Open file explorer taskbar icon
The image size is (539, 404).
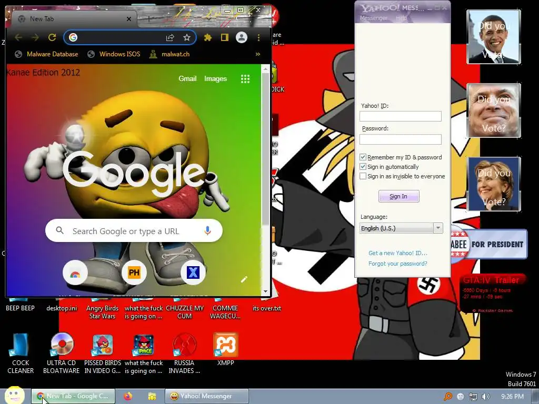tap(152, 396)
